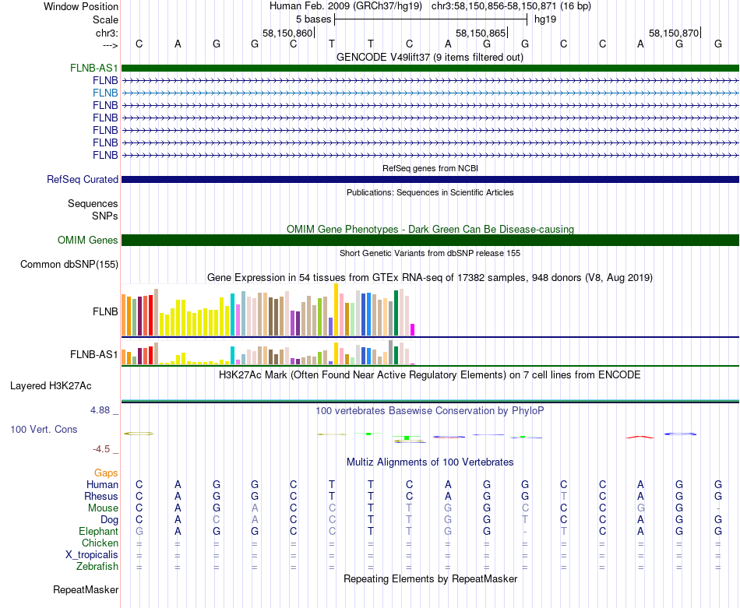Viewport: 740px width, 608px height.
Task: Open the OMIM Gene Phenotypes track title
Action: point(430,229)
